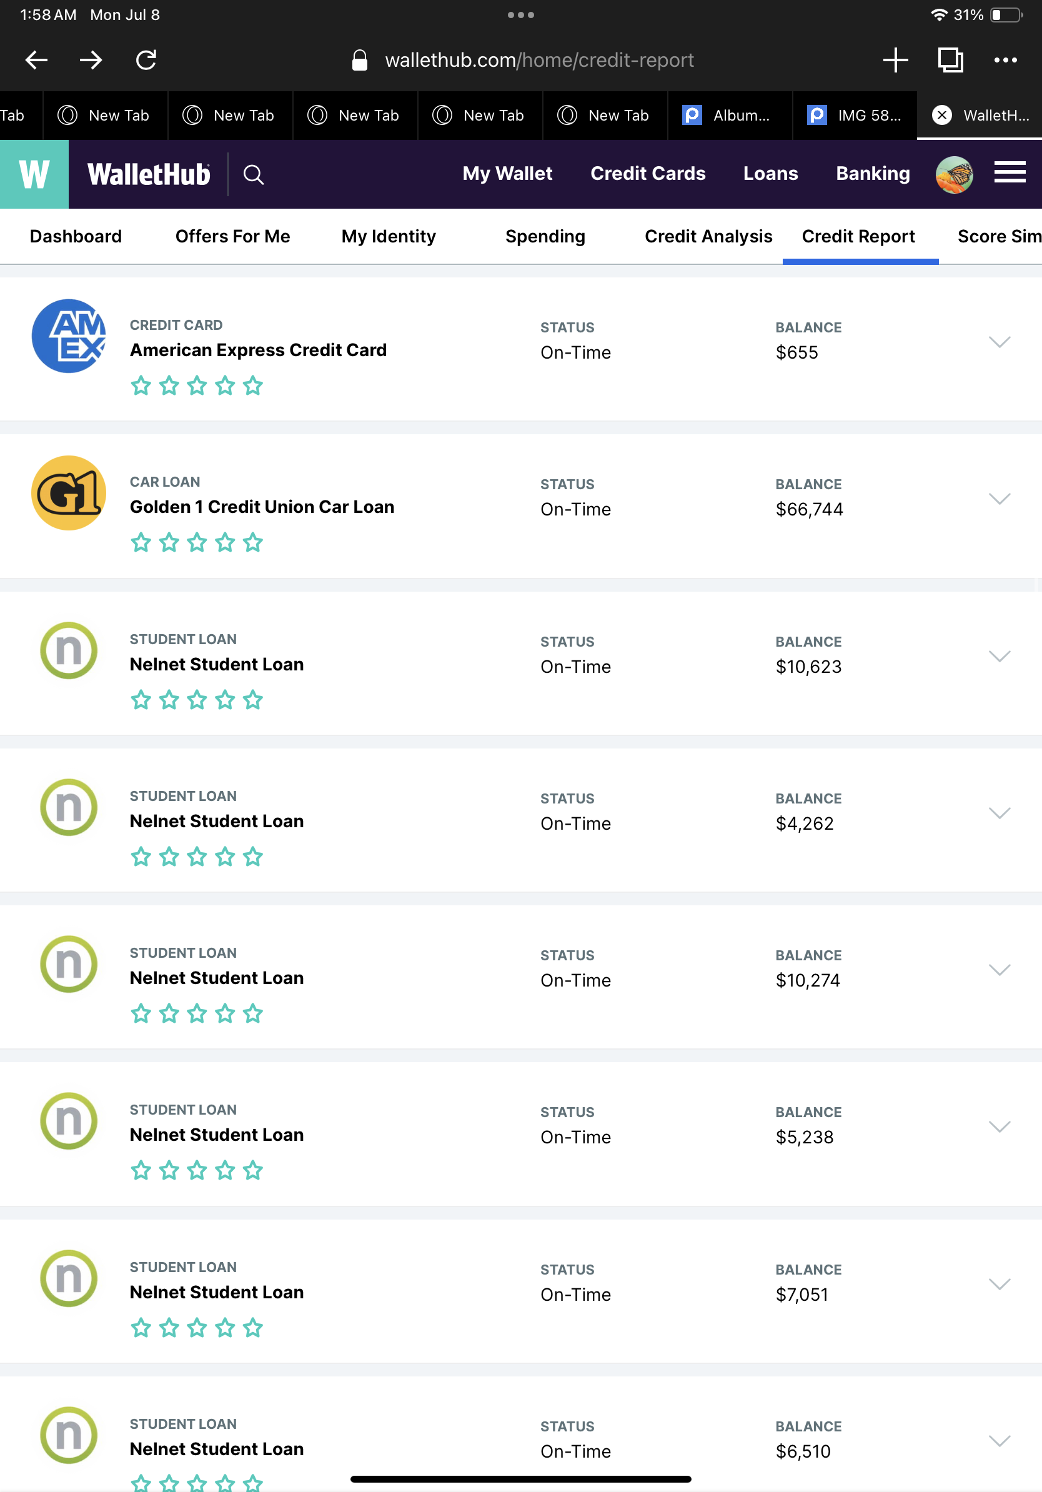Open Loans in the header menu
The height and width of the screenshot is (1492, 1042).
pos(770,174)
